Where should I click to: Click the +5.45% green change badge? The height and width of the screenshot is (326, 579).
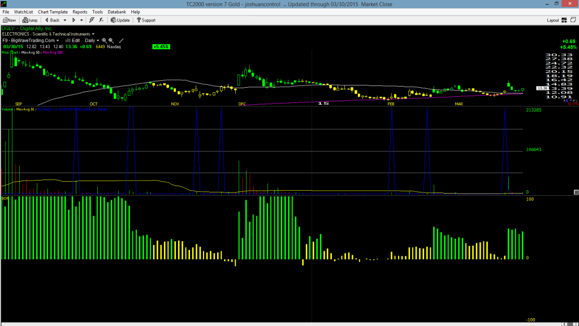pos(161,47)
